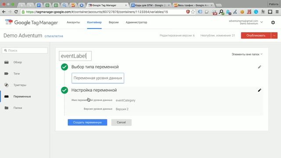Click the Demo Adventum container title

click(23, 36)
